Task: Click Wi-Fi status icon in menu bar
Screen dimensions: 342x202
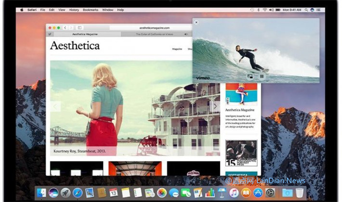Action: (265, 10)
